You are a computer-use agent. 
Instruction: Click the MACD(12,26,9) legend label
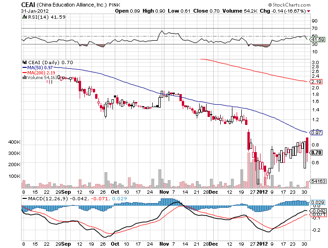click(48, 198)
